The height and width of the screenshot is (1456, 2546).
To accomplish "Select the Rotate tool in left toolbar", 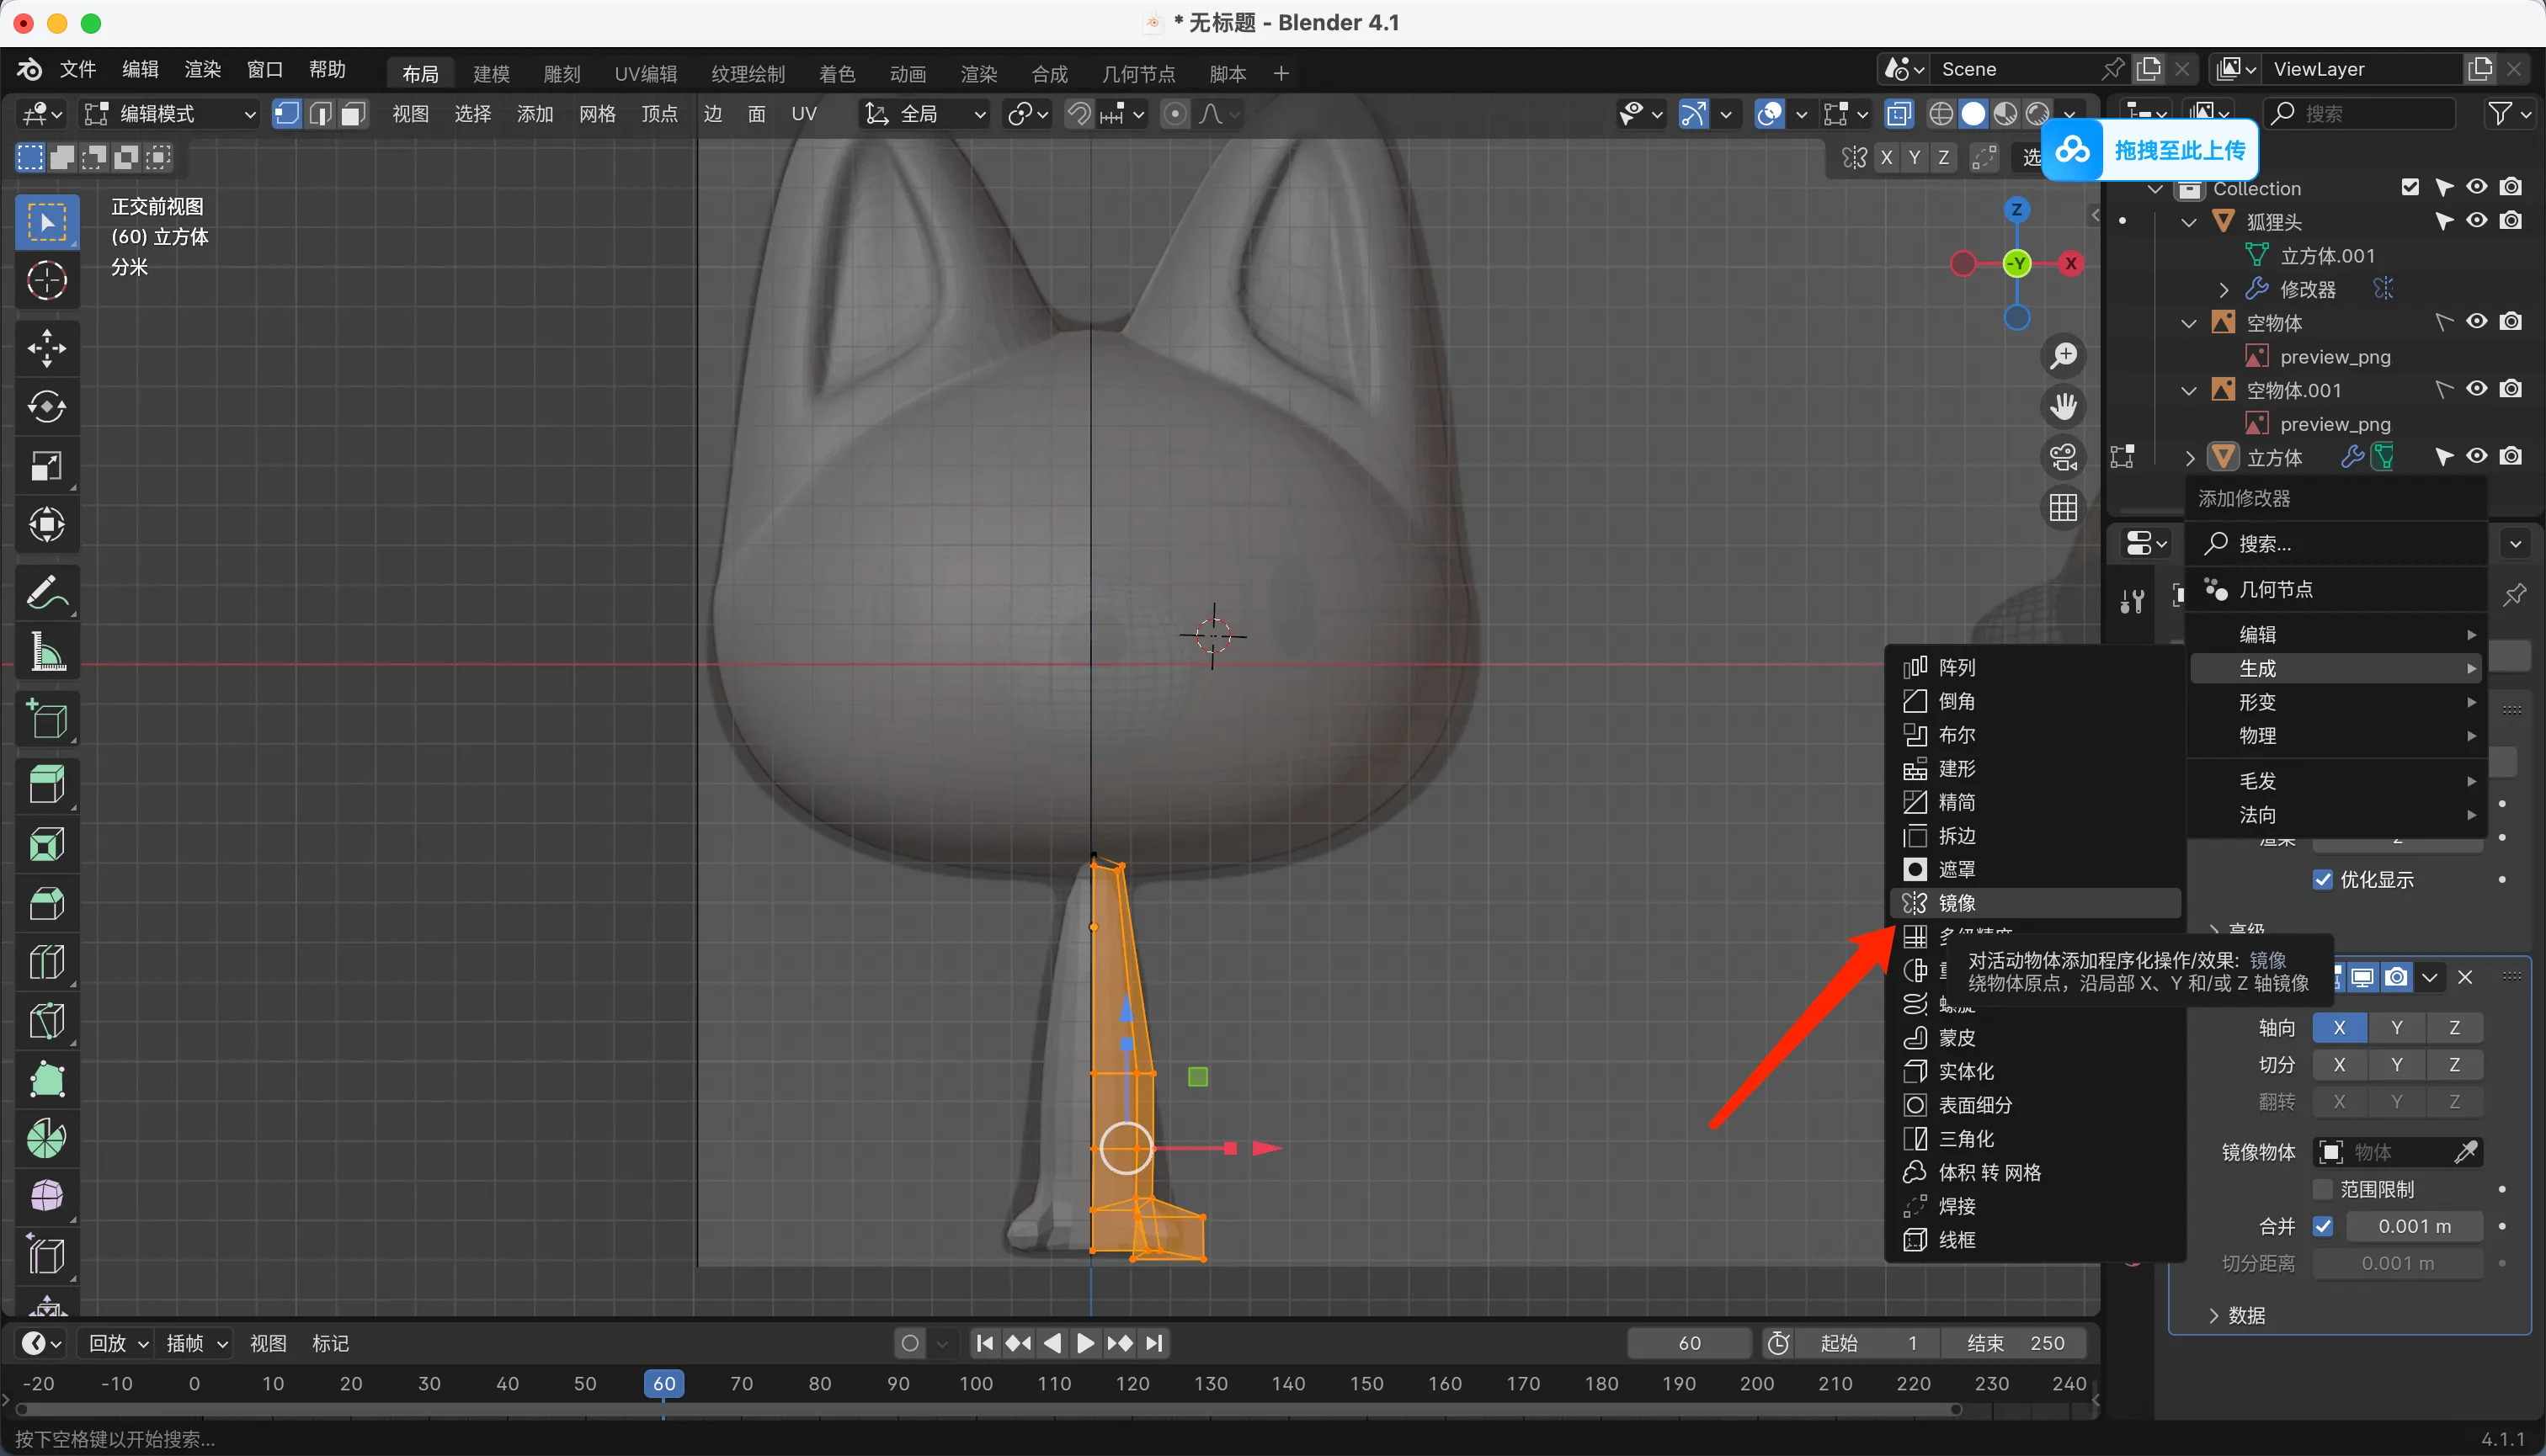I will [46, 407].
